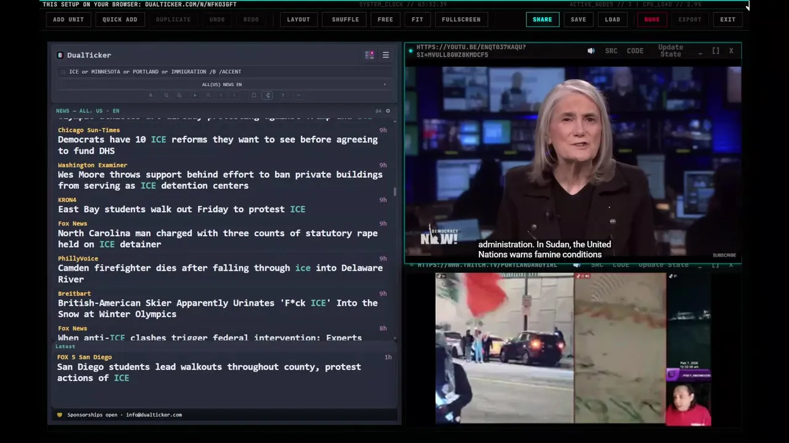The image size is (789, 443).
Task: Open the DualTicker hamburger menu
Action: coord(386,55)
